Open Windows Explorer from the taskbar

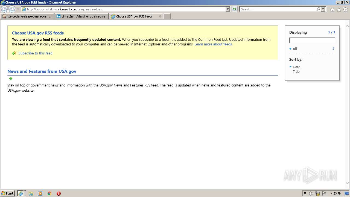31,193
